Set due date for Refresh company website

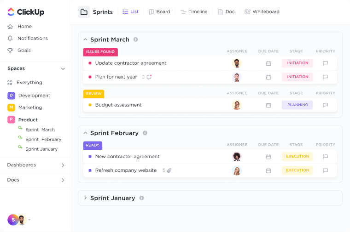tap(268, 171)
